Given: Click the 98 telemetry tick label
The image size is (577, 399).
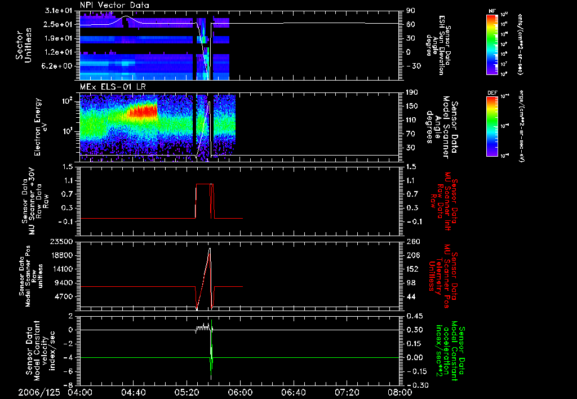Looking at the screenshot, I should coord(411,283).
